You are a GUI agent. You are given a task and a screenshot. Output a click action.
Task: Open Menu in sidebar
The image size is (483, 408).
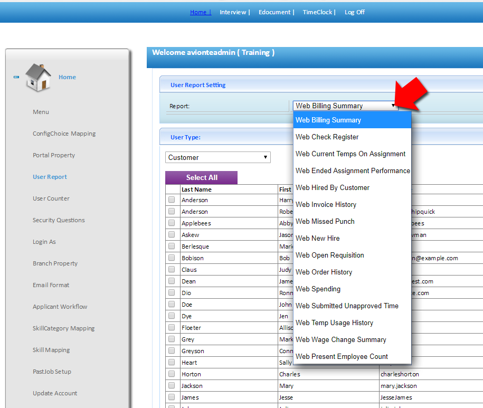(x=41, y=112)
